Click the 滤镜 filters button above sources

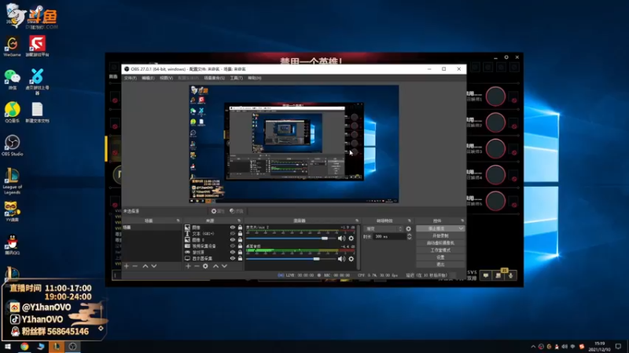(237, 211)
